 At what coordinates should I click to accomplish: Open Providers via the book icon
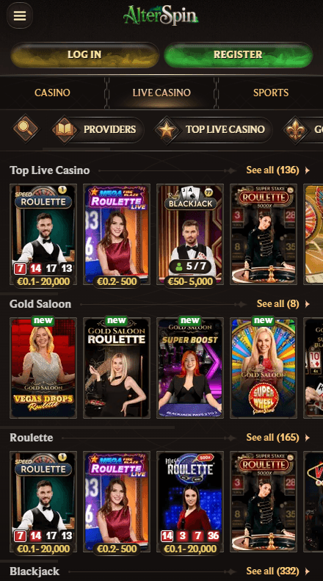[65, 129]
